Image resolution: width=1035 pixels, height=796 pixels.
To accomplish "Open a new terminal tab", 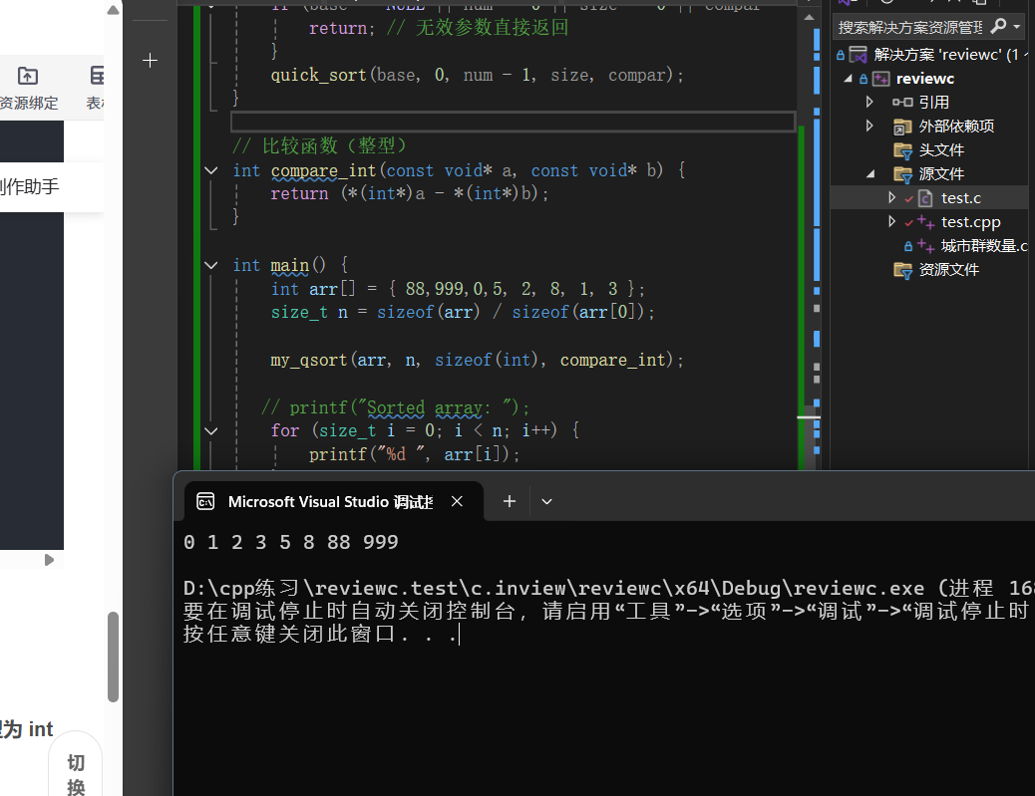I will (509, 502).
